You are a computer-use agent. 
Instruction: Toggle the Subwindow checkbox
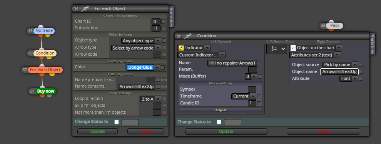163,28
